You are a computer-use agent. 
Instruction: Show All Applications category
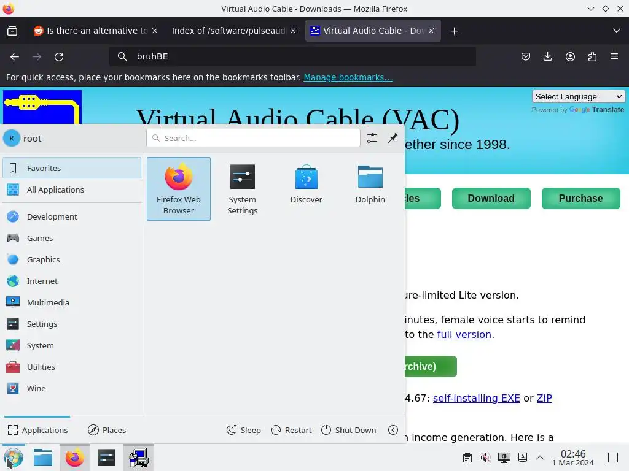[72, 190]
